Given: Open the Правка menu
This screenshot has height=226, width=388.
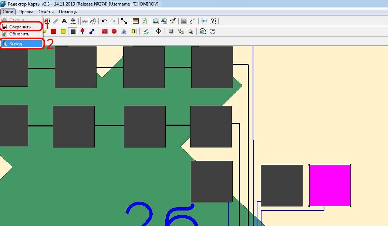Looking at the screenshot, I should 26,11.
